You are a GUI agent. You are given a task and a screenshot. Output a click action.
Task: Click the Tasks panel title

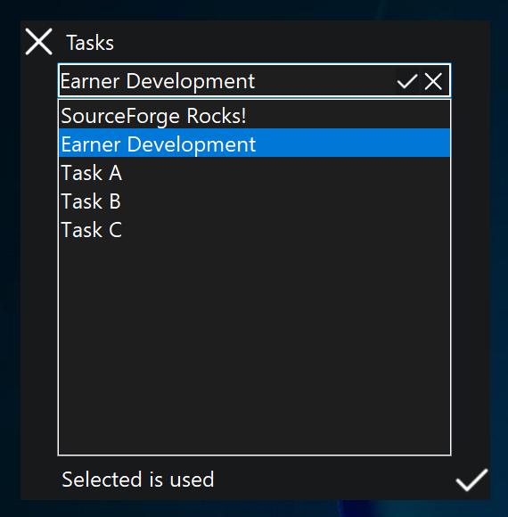pos(90,43)
